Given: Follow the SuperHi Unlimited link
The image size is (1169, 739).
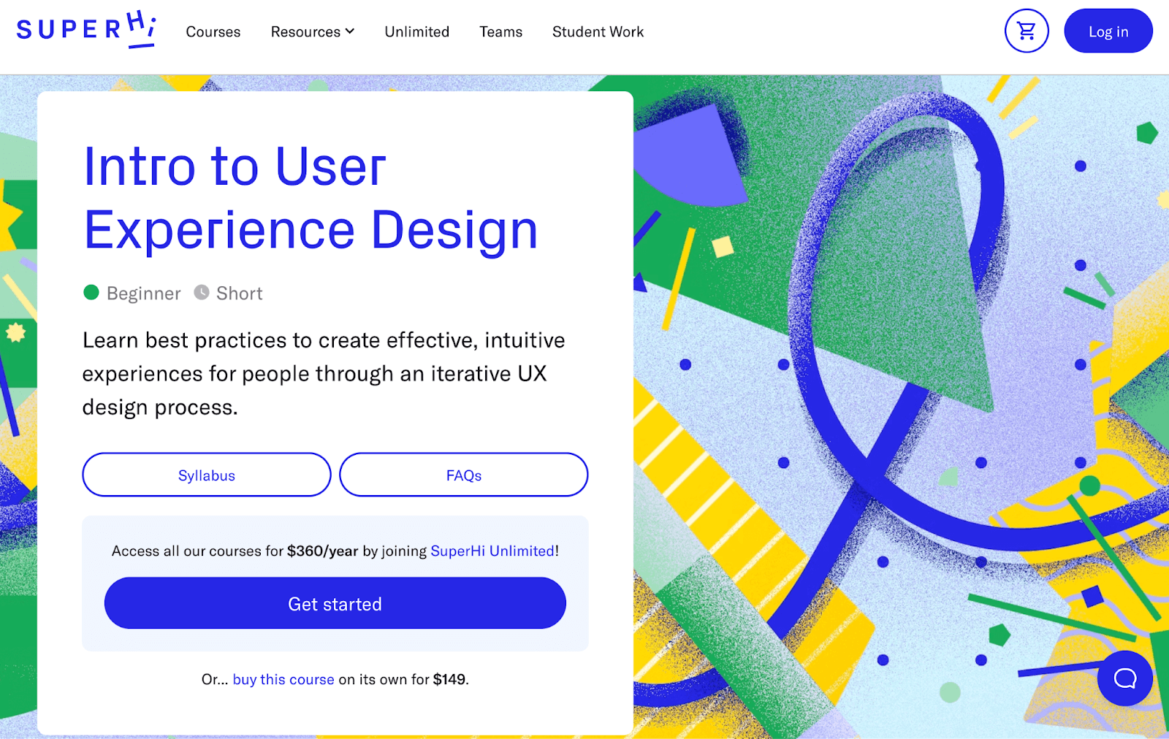Looking at the screenshot, I should click(x=492, y=551).
